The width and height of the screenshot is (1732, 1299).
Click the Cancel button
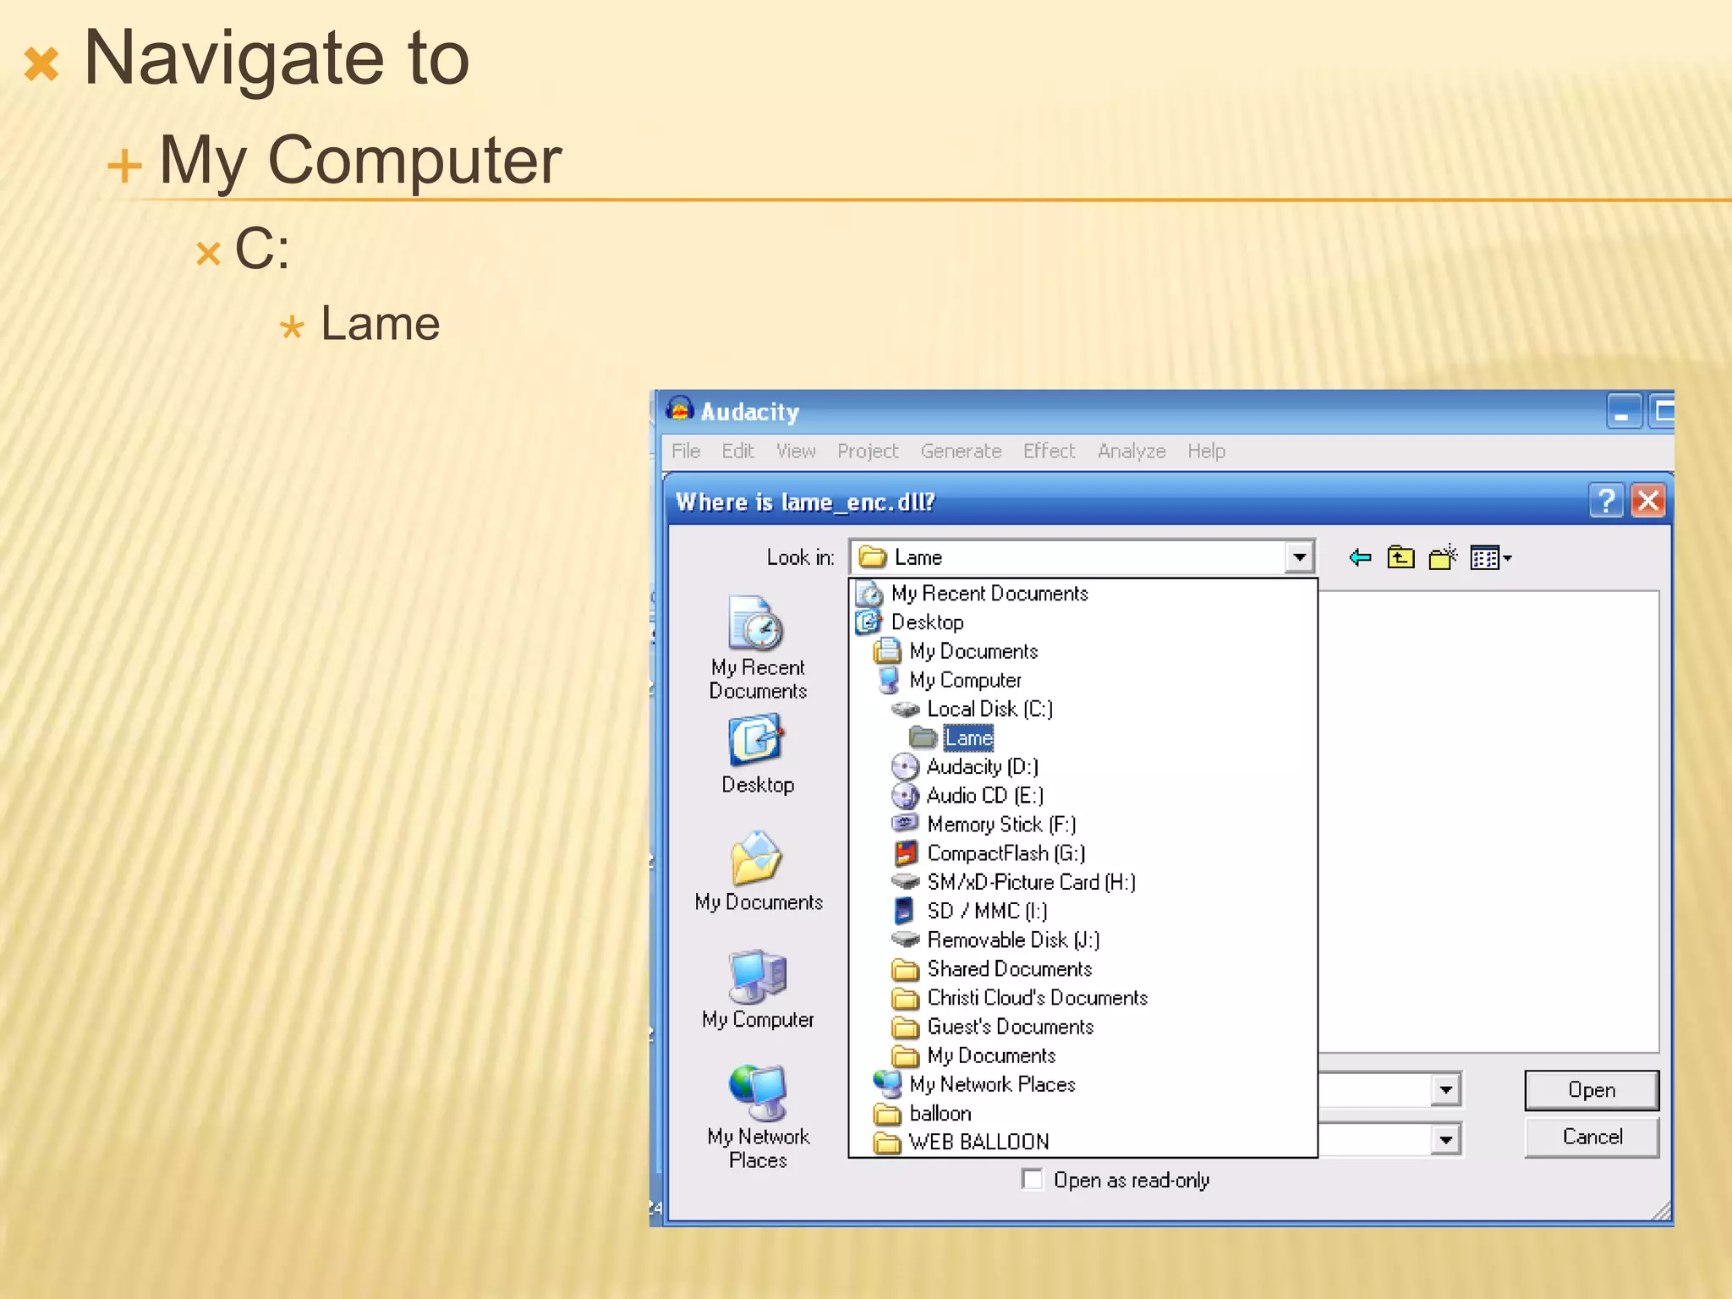[1591, 1137]
